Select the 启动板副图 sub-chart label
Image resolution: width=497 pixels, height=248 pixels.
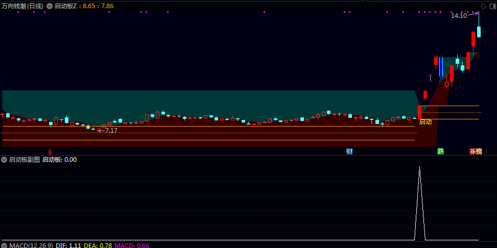pos(24,160)
